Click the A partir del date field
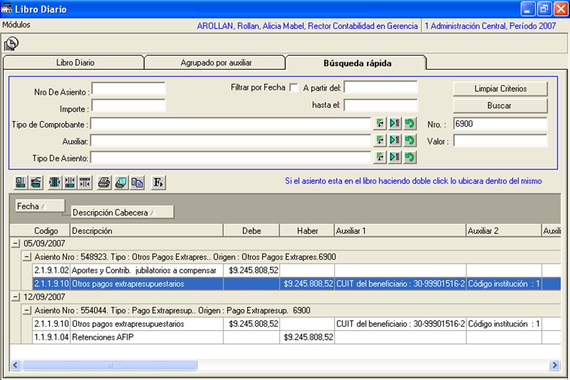The height and width of the screenshot is (380, 570). (381, 87)
